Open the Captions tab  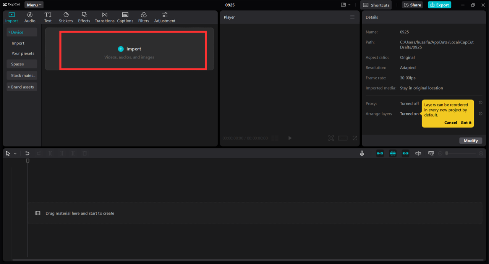click(125, 17)
